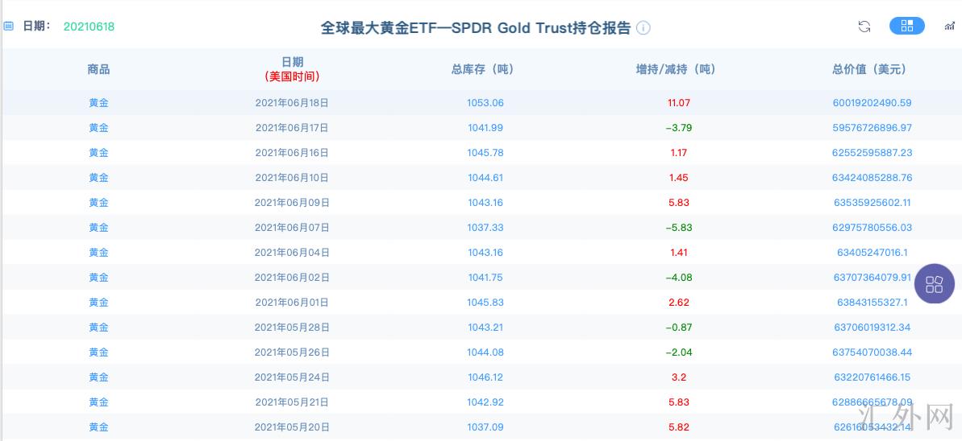
Task: Select total value 62552595887.23
Action: tap(872, 153)
